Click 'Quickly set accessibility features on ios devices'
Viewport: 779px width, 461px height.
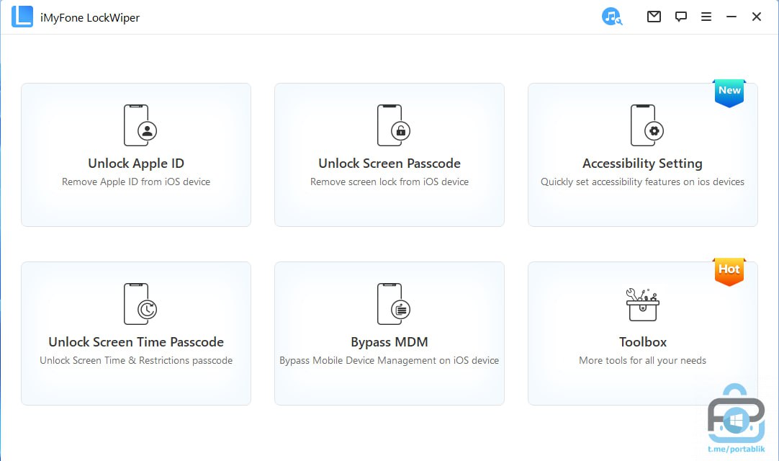click(x=642, y=182)
